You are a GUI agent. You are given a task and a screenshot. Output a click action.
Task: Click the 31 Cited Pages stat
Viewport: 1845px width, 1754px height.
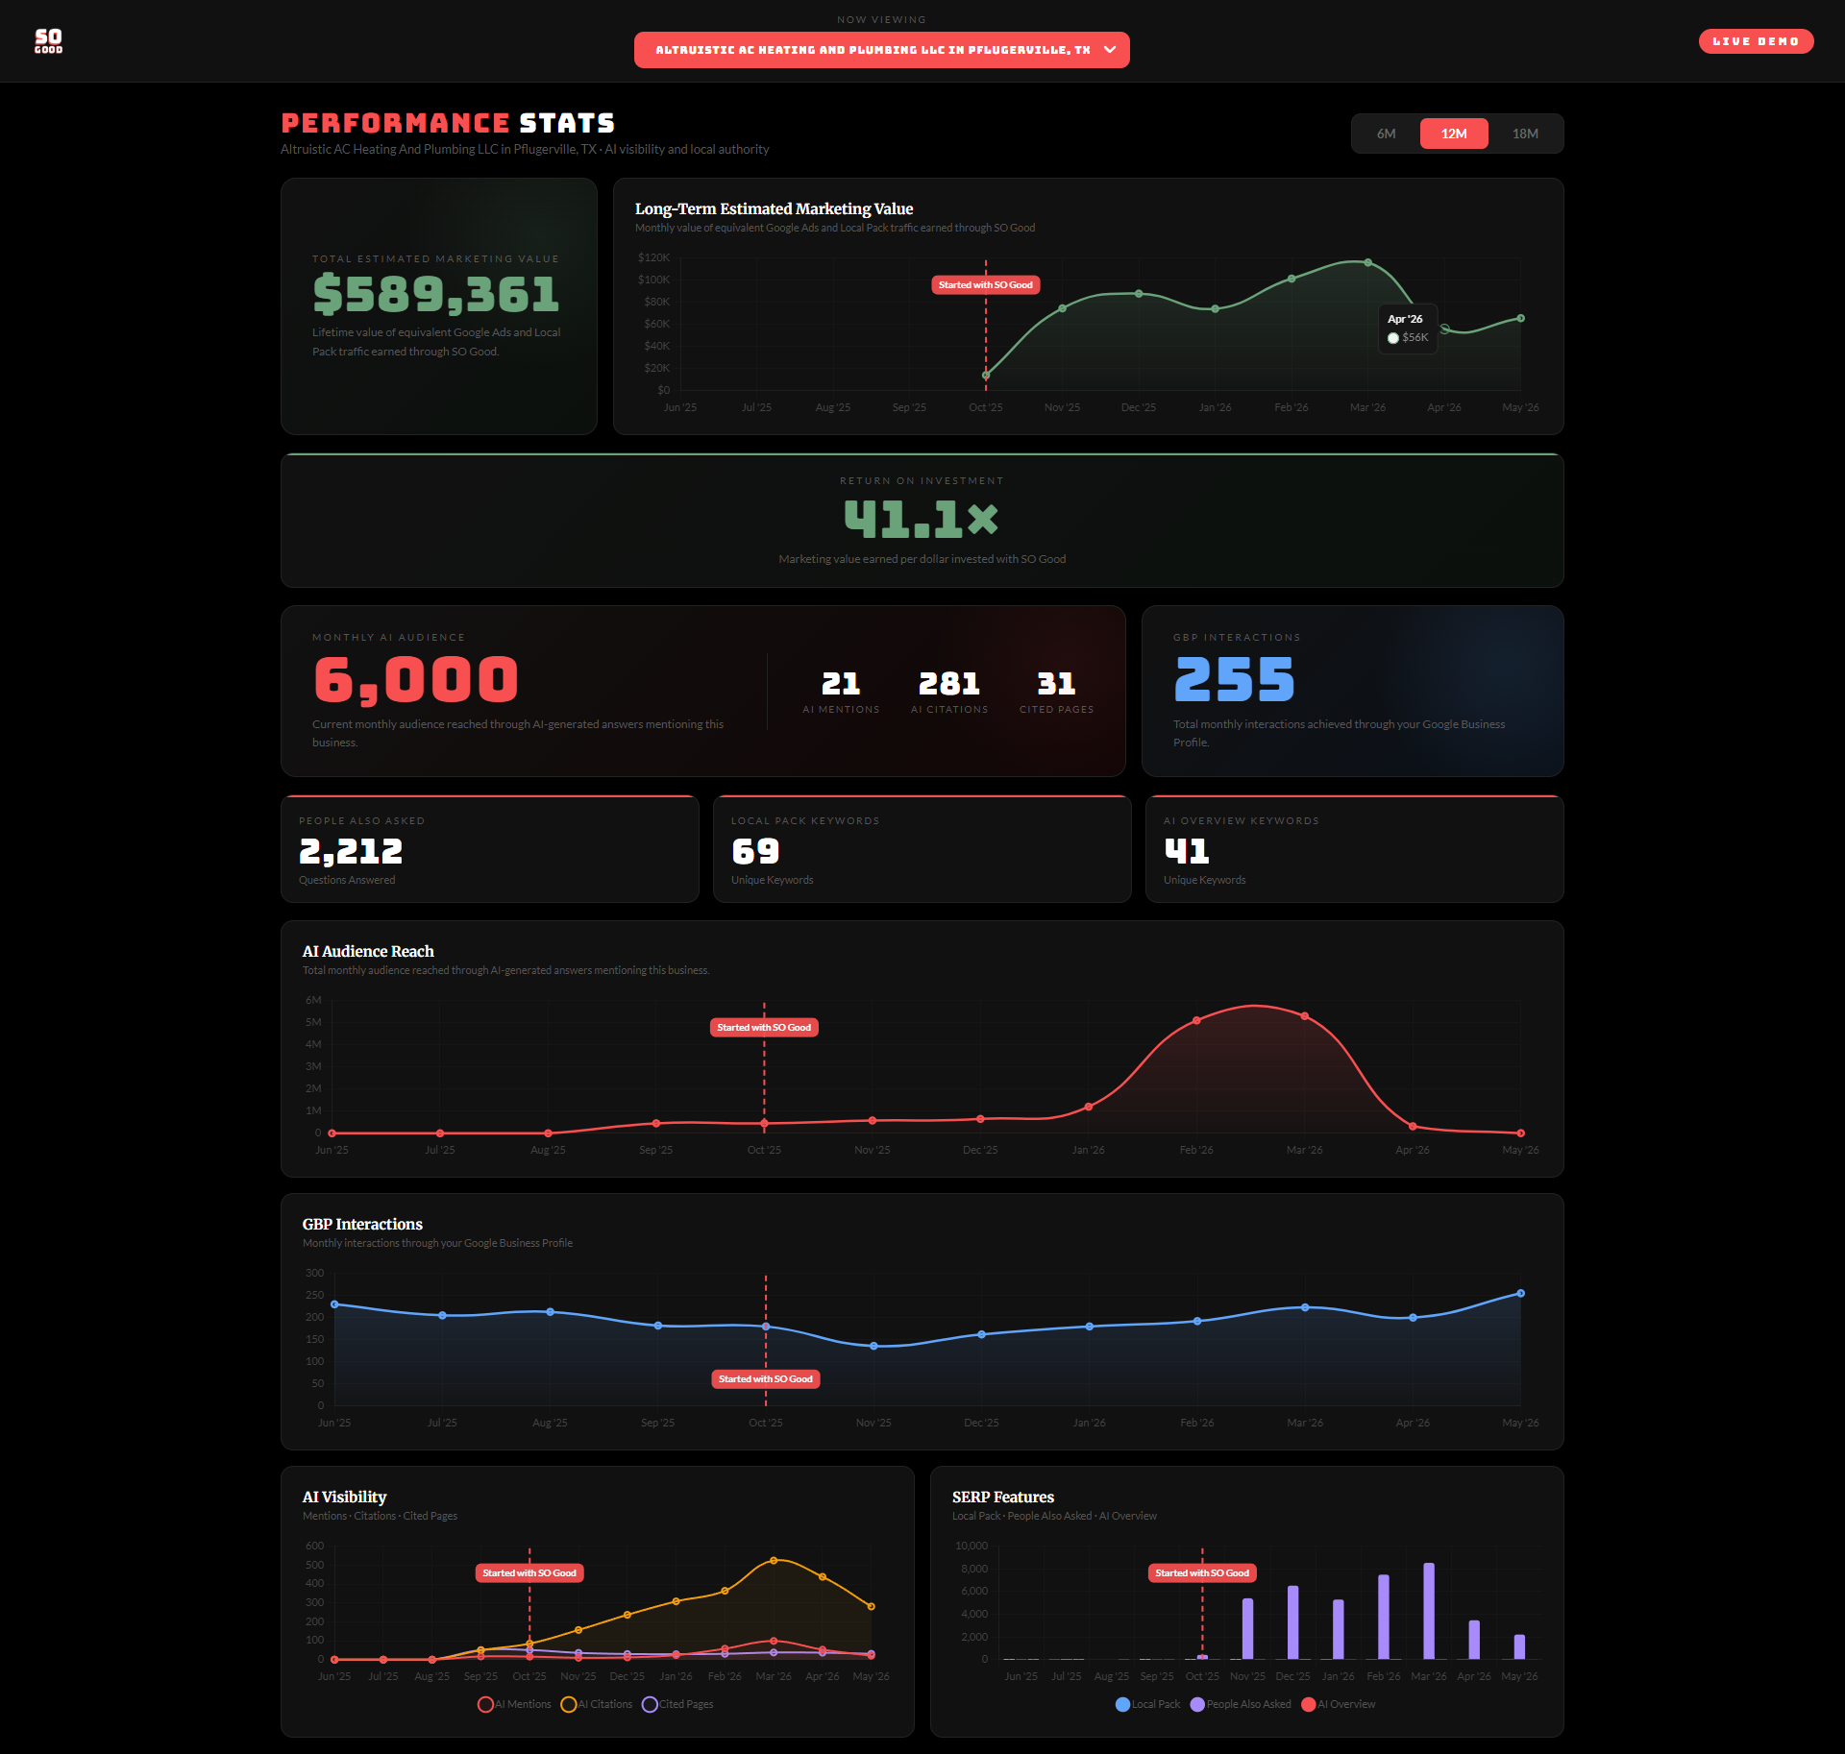1056,684
